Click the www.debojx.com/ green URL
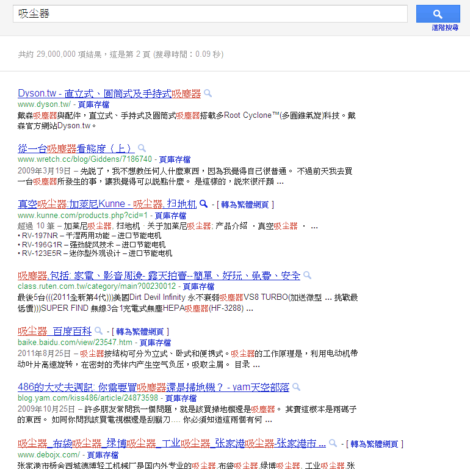Viewport: 470px width, 469px height. pyautogui.click(x=49, y=455)
